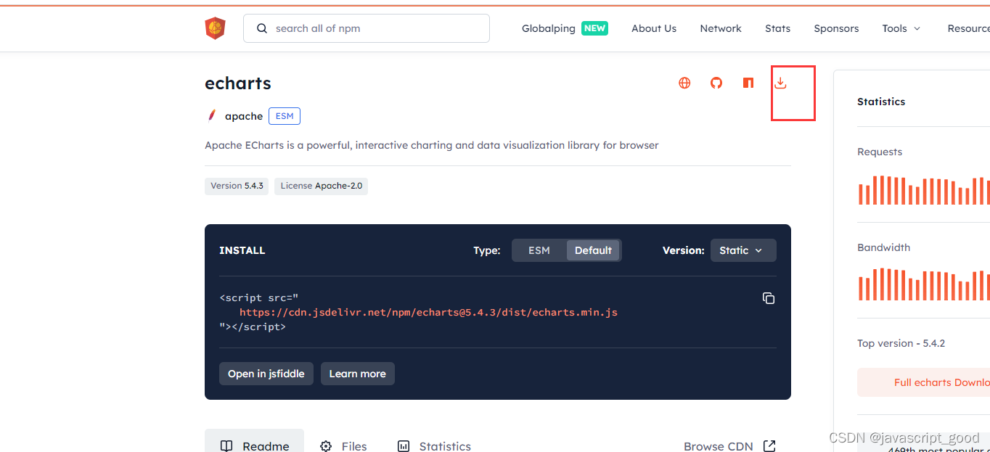Open the Stats page in header

[x=777, y=28]
